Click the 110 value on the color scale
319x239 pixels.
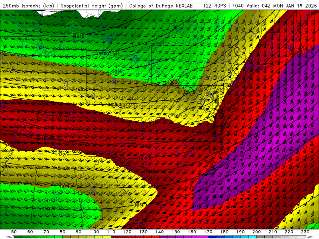point(111,232)
